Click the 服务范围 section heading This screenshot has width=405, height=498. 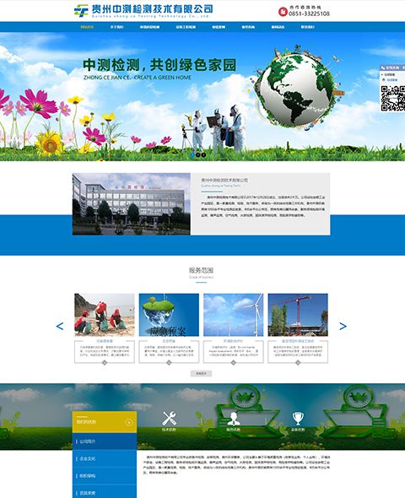(x=201, y=270)
